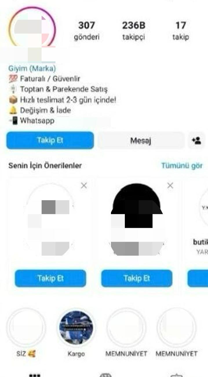The height and width of the screenshot is (377, 208).
Task: Open Tümünü gör suggestions link
Action: pyautogui.click(x=182, y=166)
